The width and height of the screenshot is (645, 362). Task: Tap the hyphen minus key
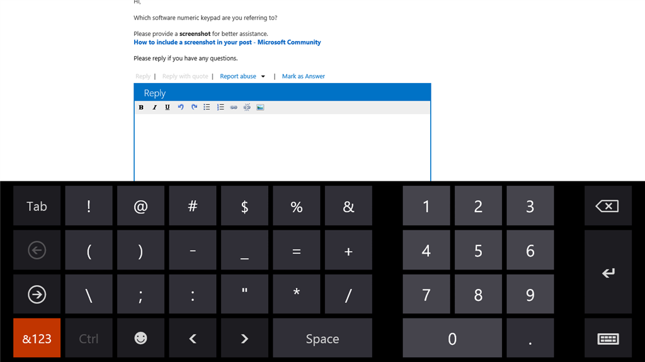(x=193, y=250)
